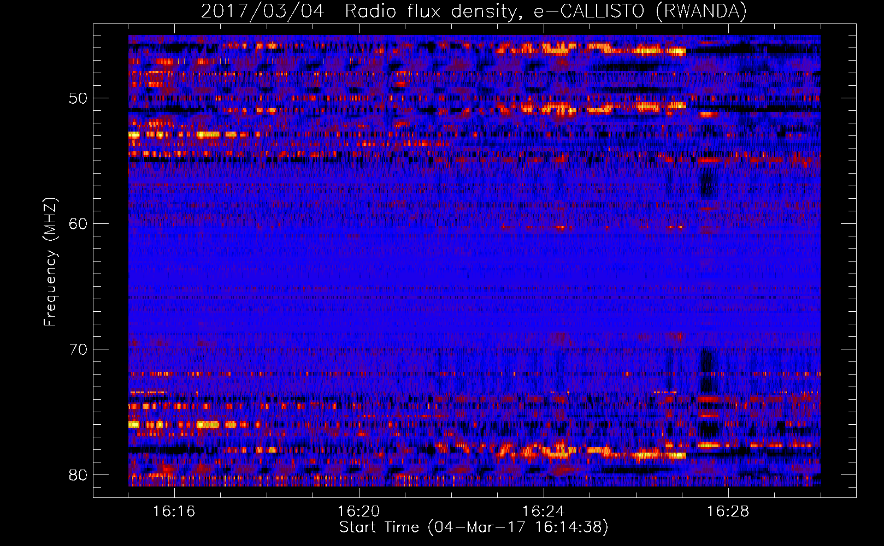Screen dimensions: 884x546
Task: Select the 'Frequency (MHZ)' y-axis label
Action: click(50, 262)
